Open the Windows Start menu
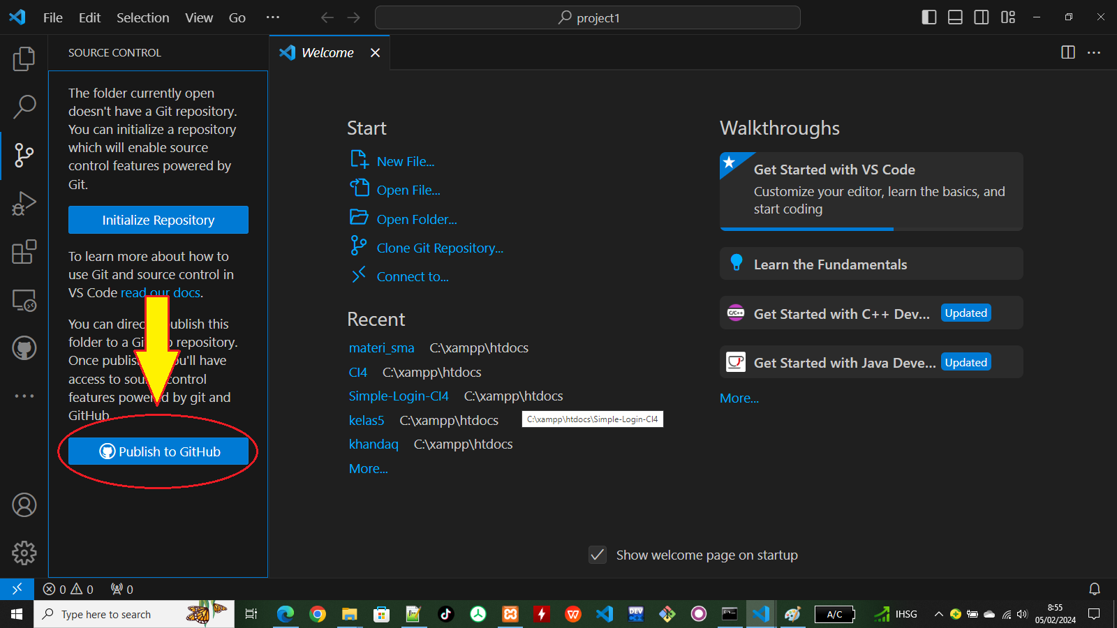 [17, 614]
